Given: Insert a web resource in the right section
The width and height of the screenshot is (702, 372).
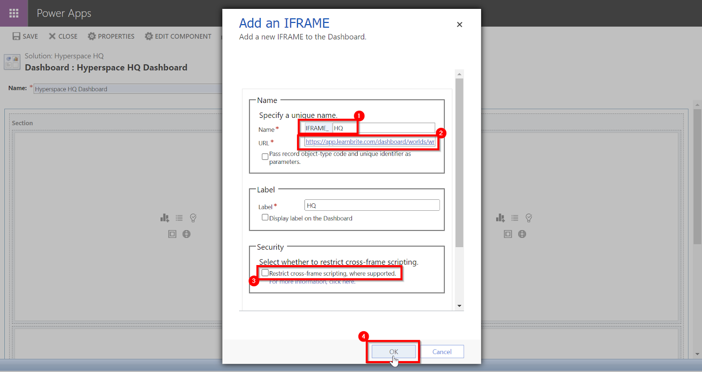Looking at the screenshot, I should click(522, 234).
